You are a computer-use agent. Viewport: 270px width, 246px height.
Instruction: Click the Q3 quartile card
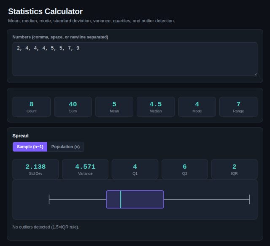click(185, 169)
